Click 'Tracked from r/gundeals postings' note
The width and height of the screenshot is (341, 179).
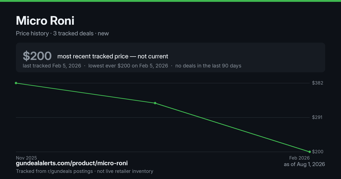pos(54,171)
